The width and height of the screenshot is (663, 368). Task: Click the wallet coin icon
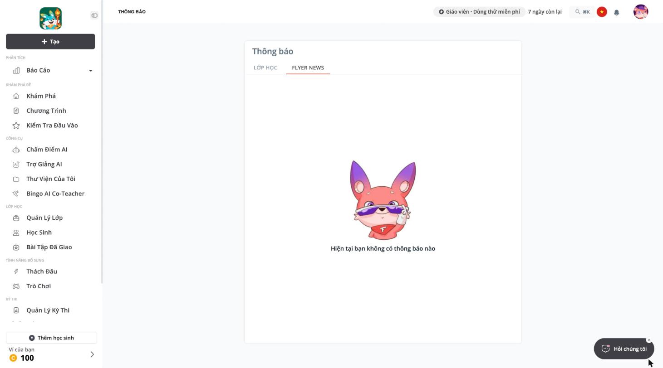[13, 358]
